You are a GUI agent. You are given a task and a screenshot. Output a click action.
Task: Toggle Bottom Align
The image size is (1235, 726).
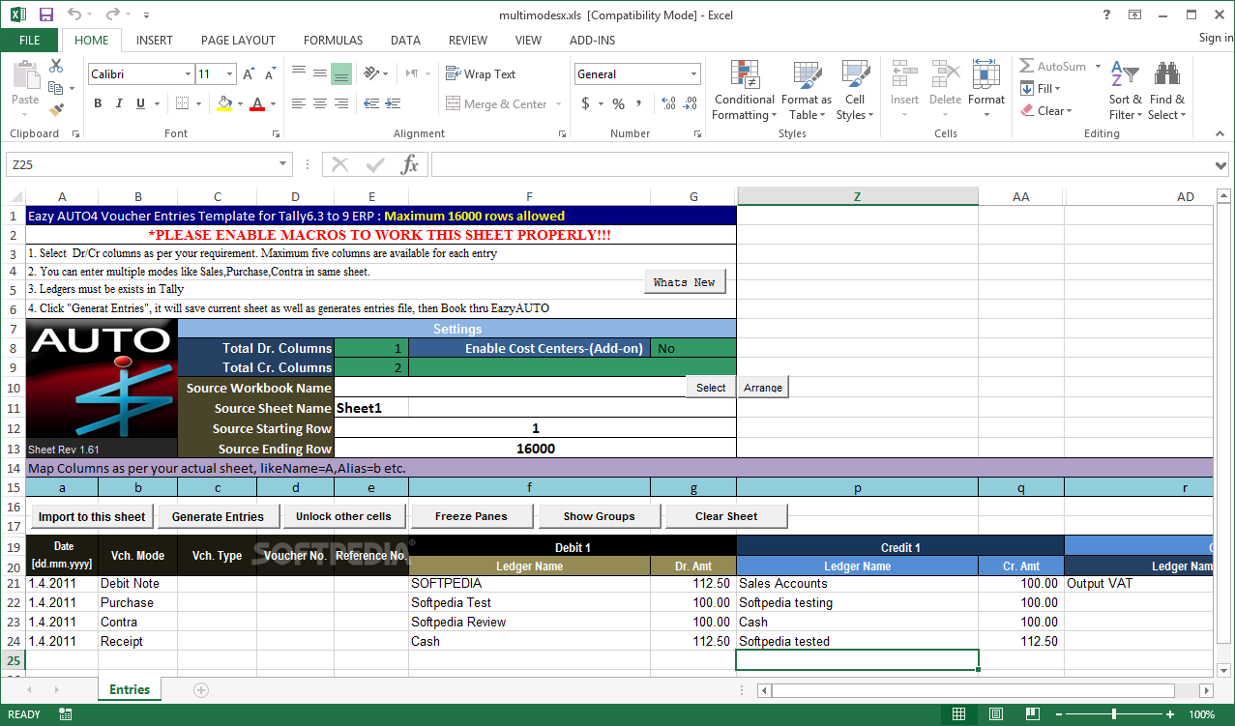pyautogui.click(x=340, y=73)
